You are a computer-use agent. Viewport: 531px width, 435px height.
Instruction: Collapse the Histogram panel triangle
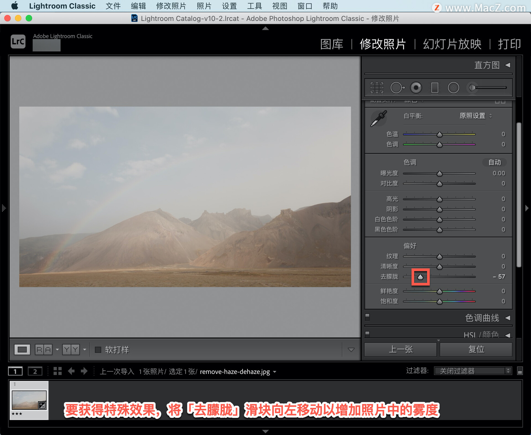pos(508,65)
